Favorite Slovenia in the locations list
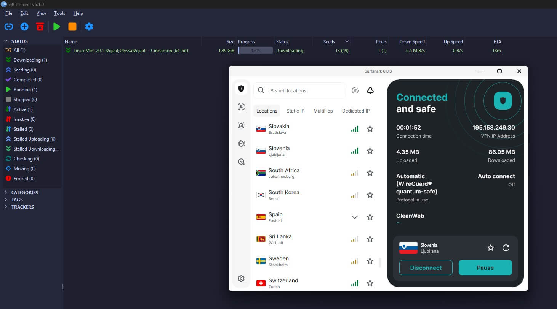557x309 pixels. coord(370,151)
